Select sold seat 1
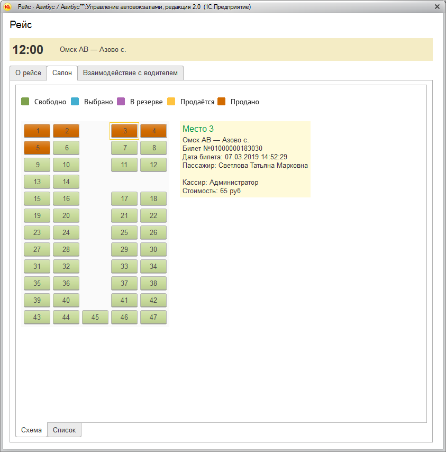This screenshot has width=446, height=452. 37,131
